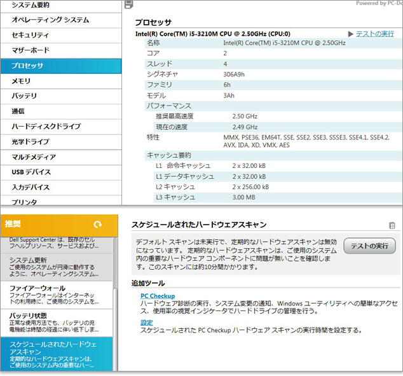Screen dimensions: 403x376
Task: Open the 設定 link
Action: coord(146,323)
